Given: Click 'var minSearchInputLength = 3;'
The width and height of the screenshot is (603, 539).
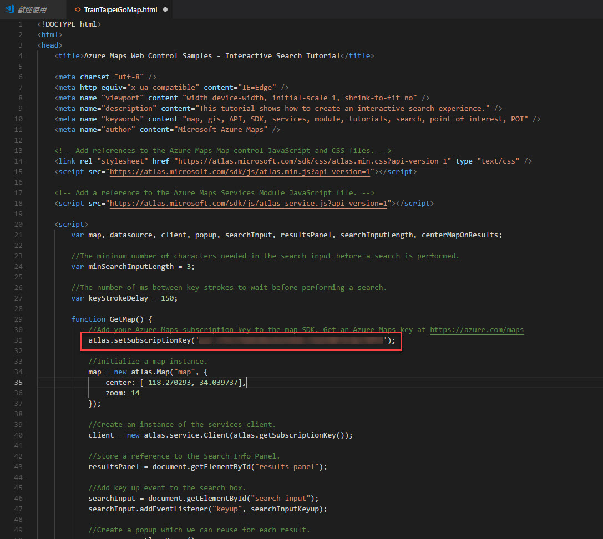Looking at the screenshot, I should (x=133, y=266).
